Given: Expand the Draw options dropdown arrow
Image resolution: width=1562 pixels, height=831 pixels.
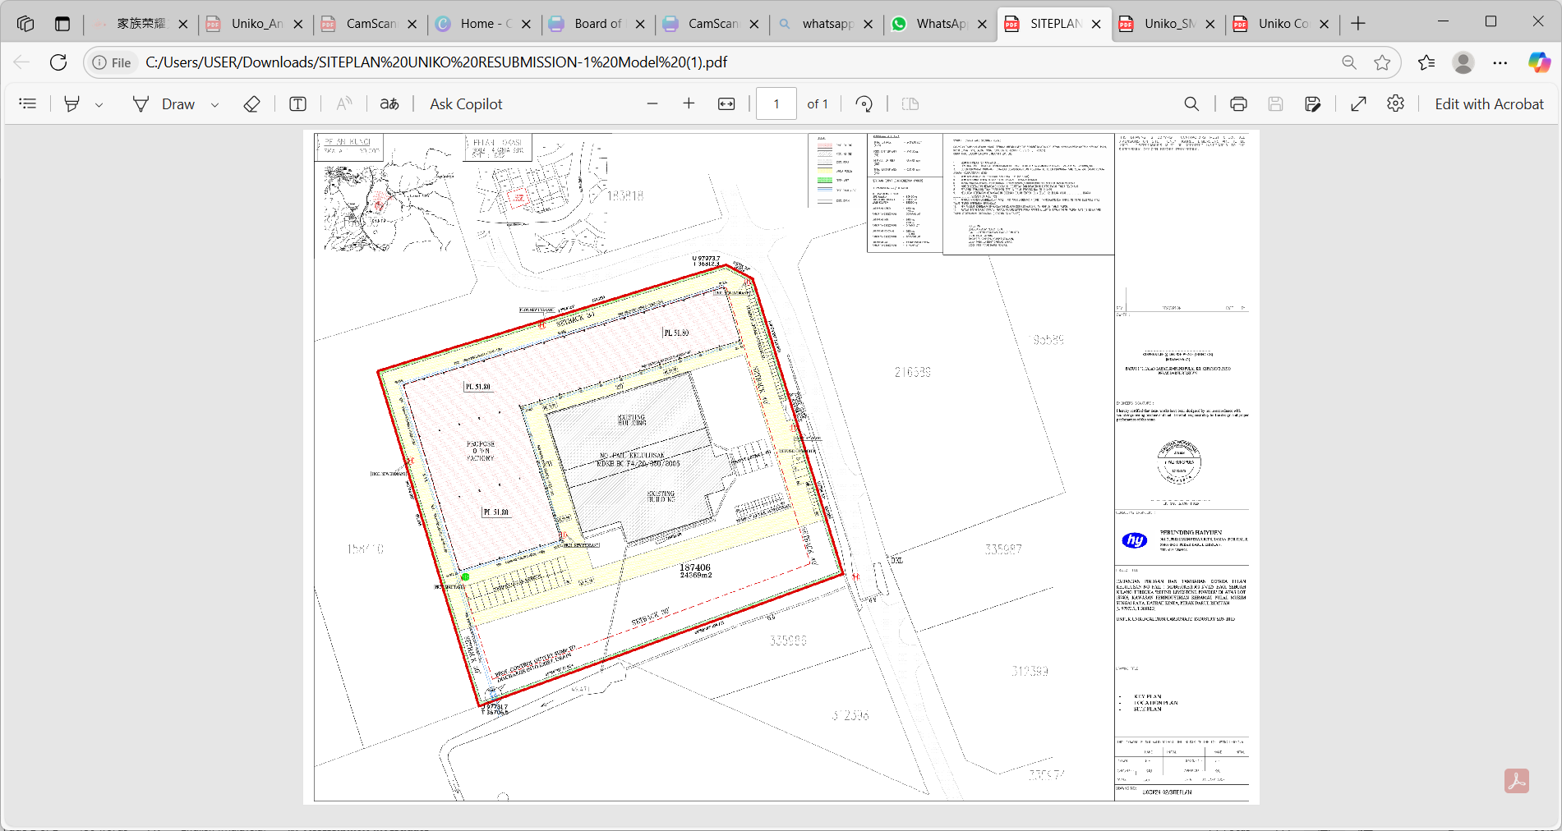Looking at the screenshot, I should (215, 104).
